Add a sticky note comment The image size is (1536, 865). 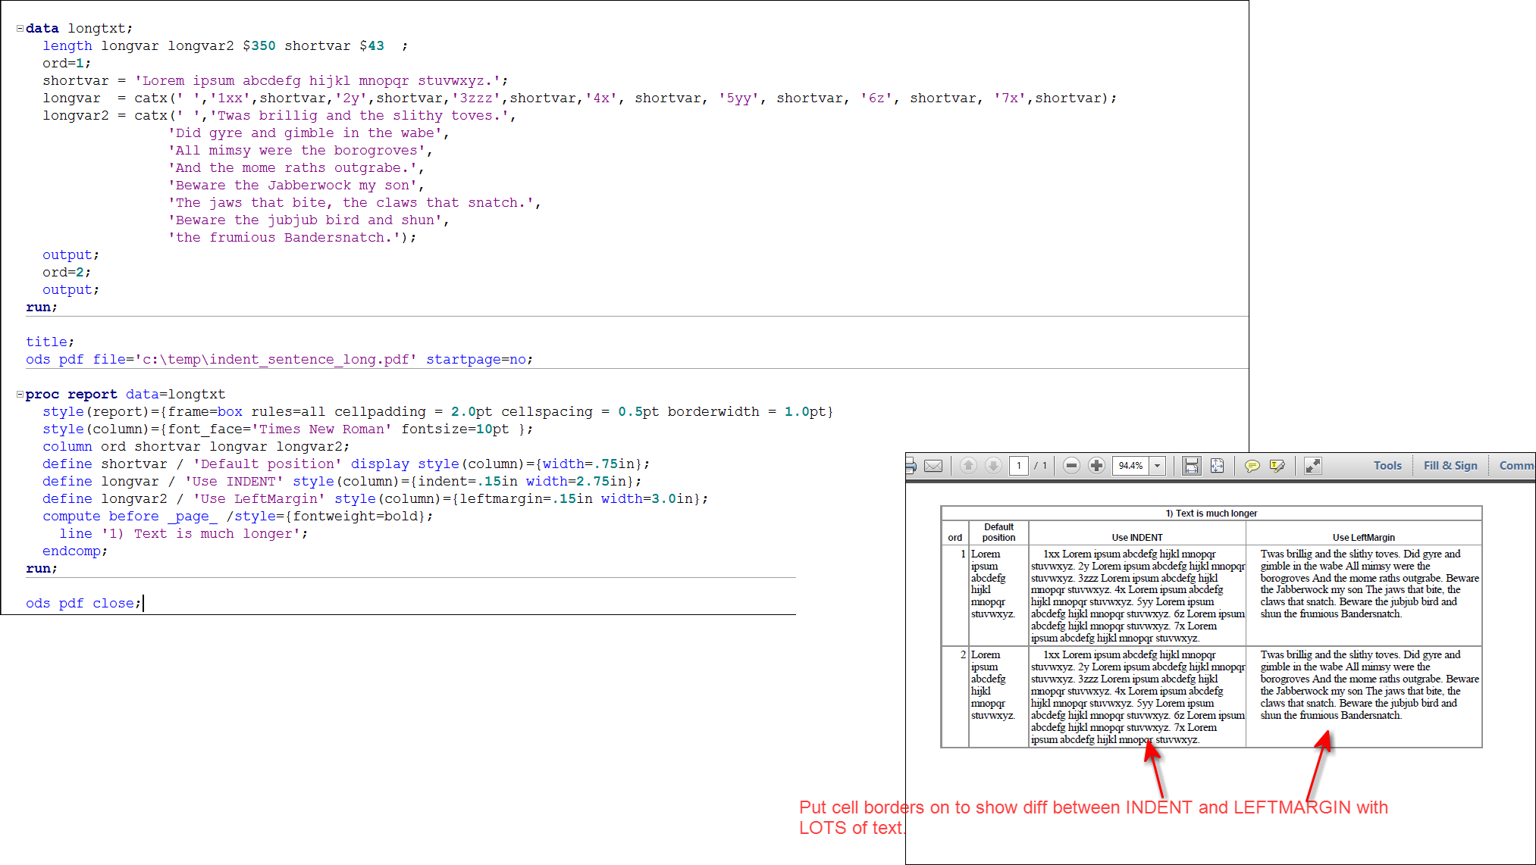coord(1252,466)
